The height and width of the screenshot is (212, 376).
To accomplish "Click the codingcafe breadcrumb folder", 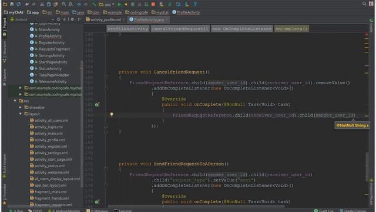I will pos(136,12).
